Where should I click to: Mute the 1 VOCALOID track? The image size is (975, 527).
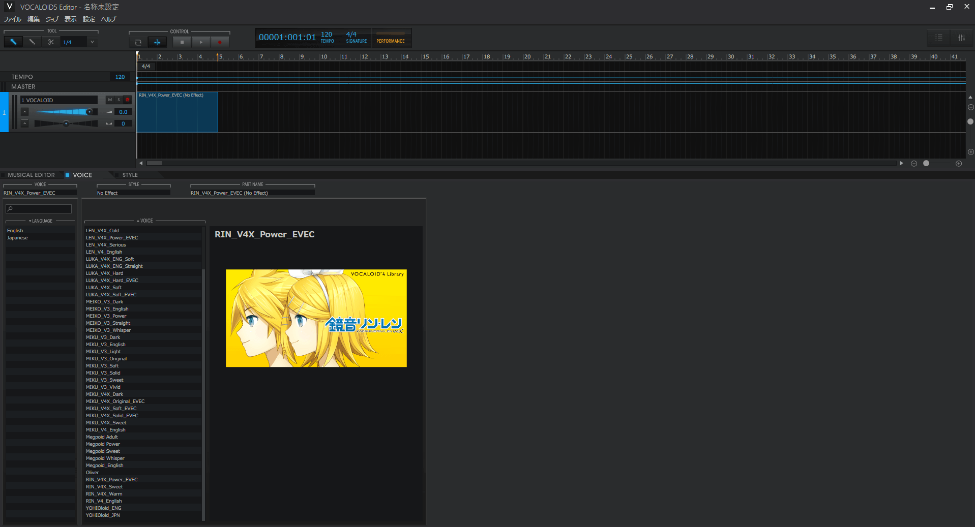pyautogui.click(x=109, y=100)
